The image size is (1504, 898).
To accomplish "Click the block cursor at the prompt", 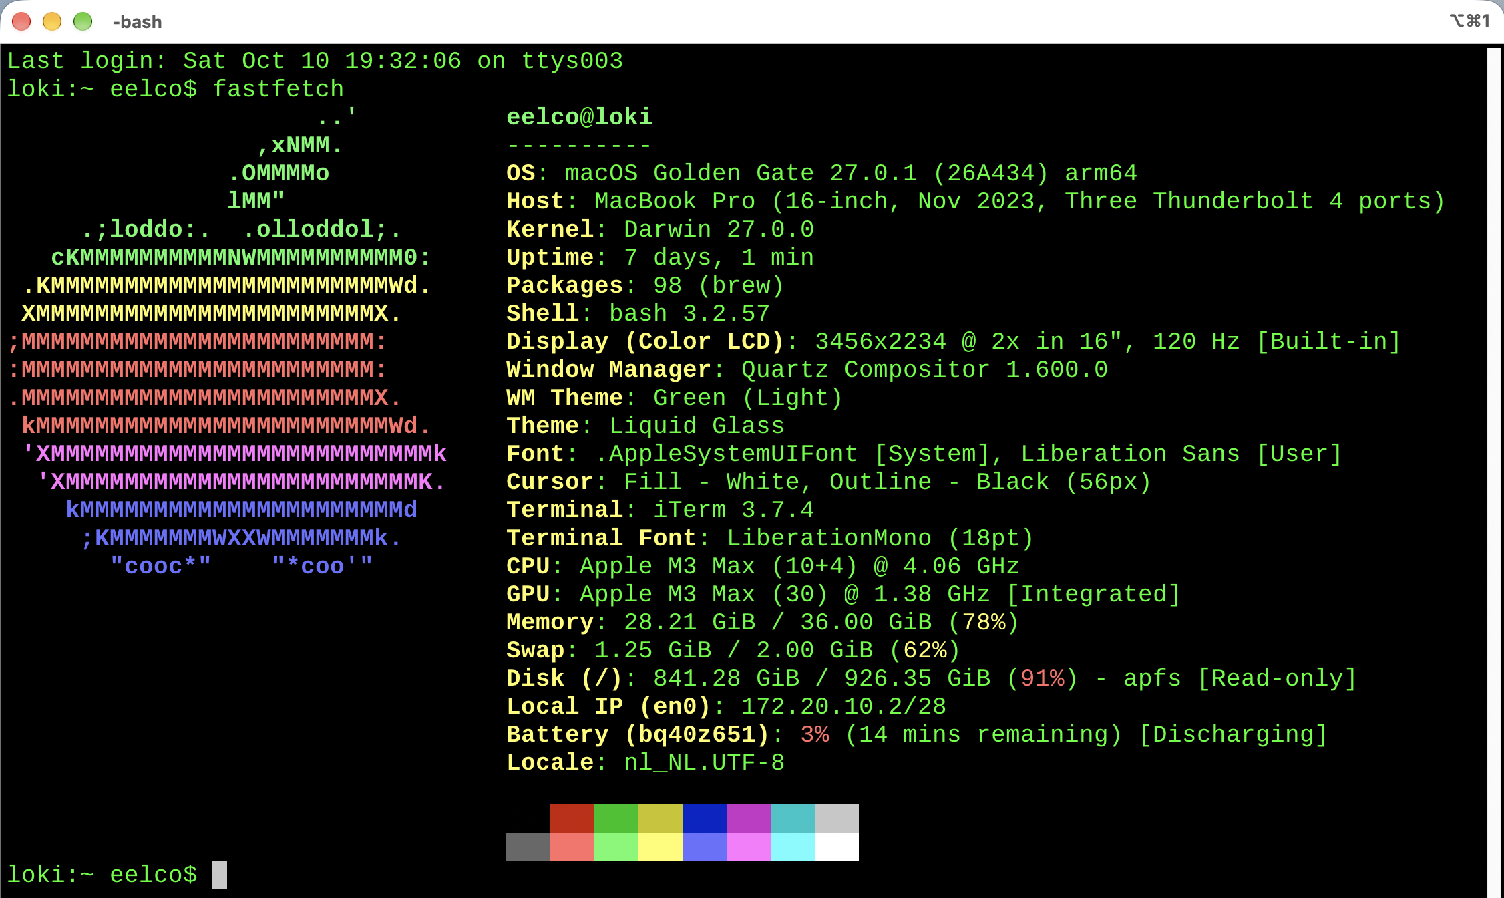I will click(x=220, y=875).
